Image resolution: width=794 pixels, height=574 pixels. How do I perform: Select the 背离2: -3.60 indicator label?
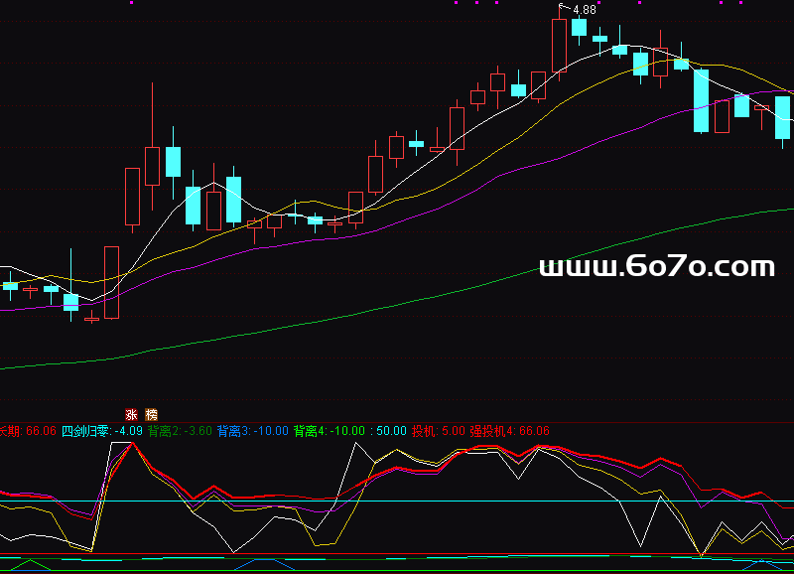[x=180, y=431]
